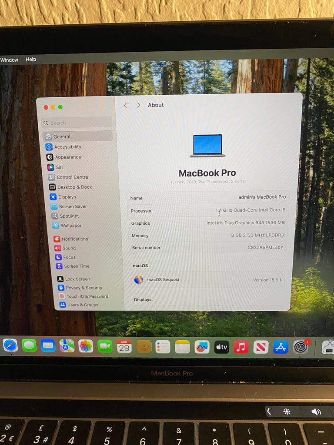
Task: Open Accessibility settings
Action: click(63, 147)
